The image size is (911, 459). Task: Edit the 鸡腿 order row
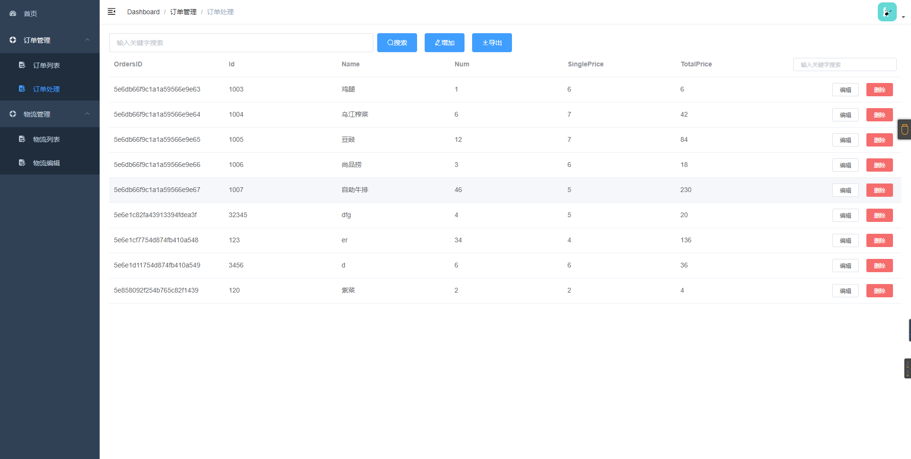click(x=846, y=90)
